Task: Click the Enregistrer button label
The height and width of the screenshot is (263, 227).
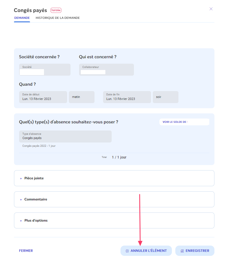Action: [197, 251]
